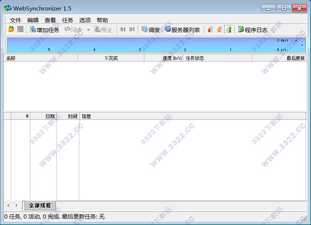311x225 pixels.
Task: Click the orange open folder icon
Action: (11, 29)
